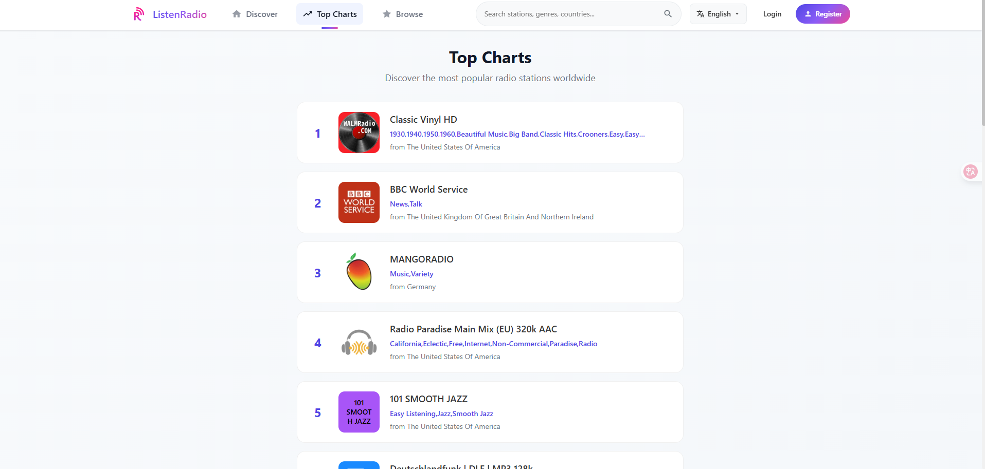This screenshot has height=469, width=985.
Task: Click the magnifier search icon
Action: pos(668,14)
